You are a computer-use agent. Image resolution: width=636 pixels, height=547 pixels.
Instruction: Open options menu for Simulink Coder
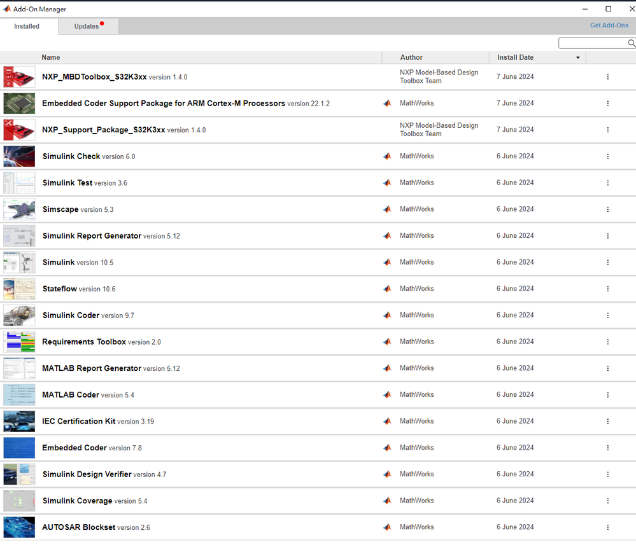point(607,315)
